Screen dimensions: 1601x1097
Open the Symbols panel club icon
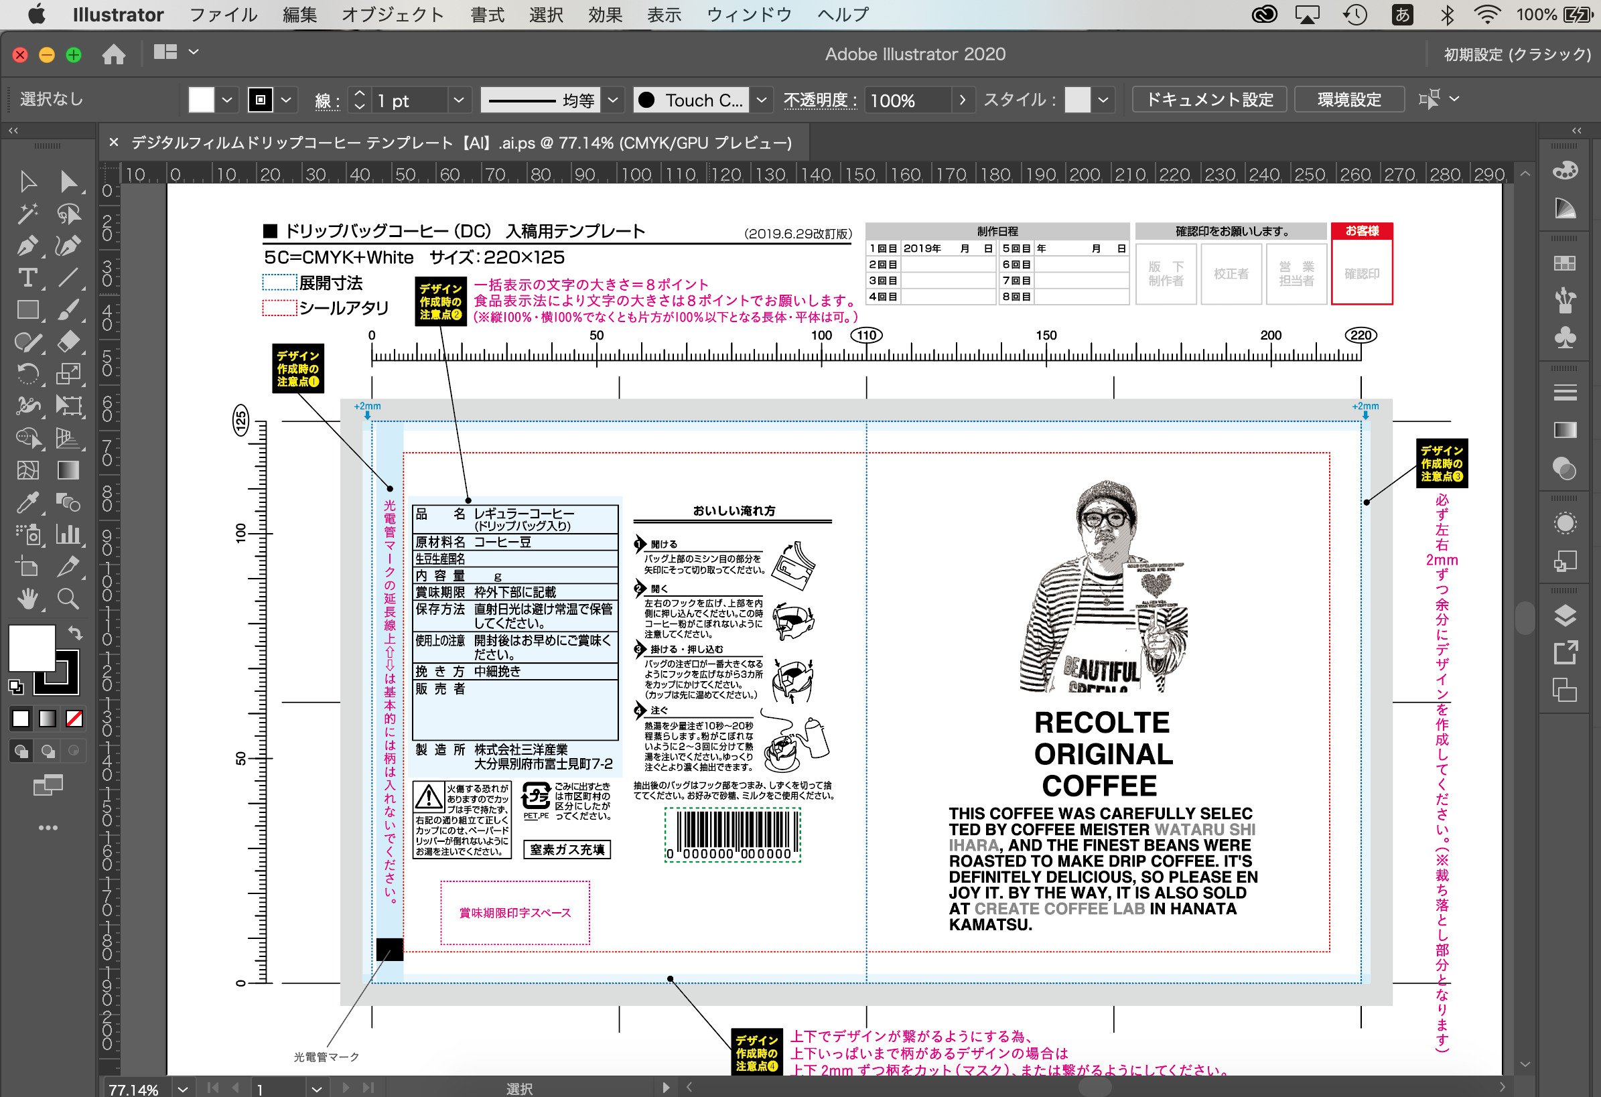click(x=1565, y=338)
